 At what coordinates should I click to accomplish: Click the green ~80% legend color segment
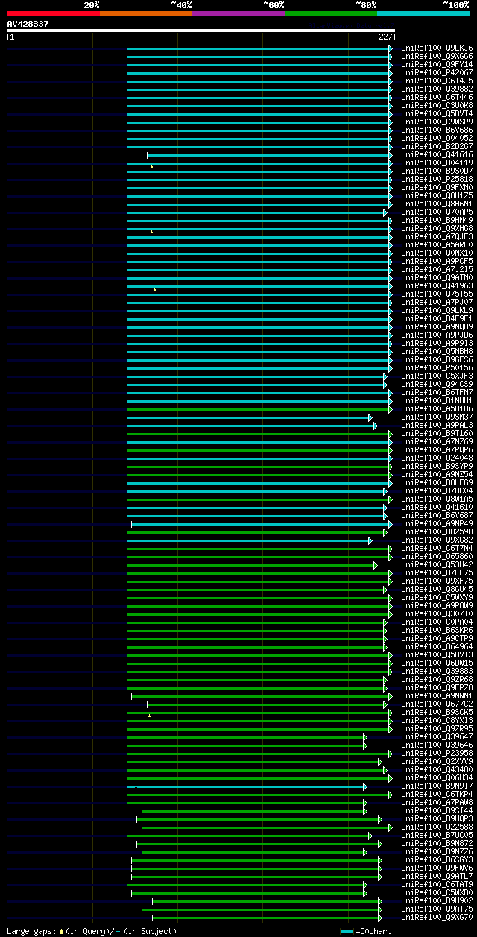coord(331,13)
